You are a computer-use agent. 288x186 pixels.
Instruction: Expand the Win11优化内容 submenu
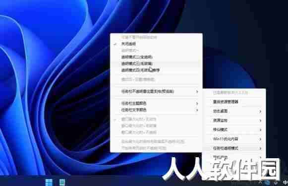coord(234,139)
